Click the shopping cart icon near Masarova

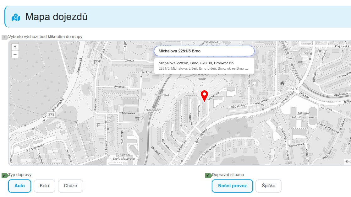tap(137, 119)
